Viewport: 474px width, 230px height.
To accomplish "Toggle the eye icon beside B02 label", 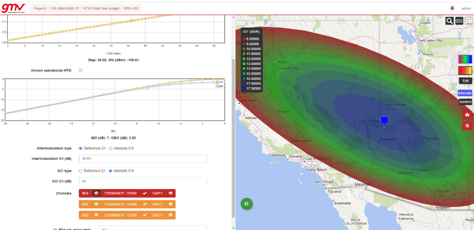I will pyautogui.click(x=97, y=204).
